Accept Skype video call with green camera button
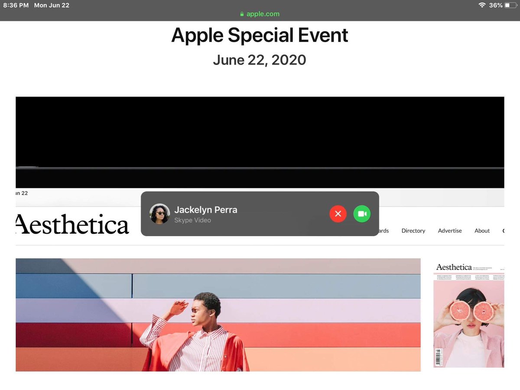 click(x=362, y=214)
